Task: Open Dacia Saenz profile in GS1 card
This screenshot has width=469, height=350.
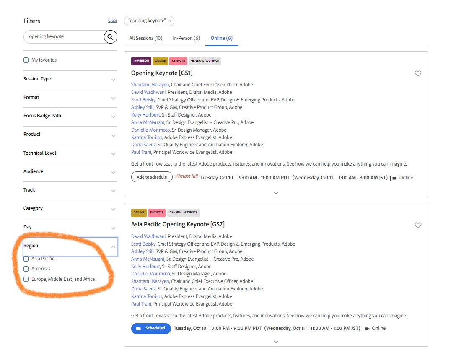Action: click(x=143, y=145)
